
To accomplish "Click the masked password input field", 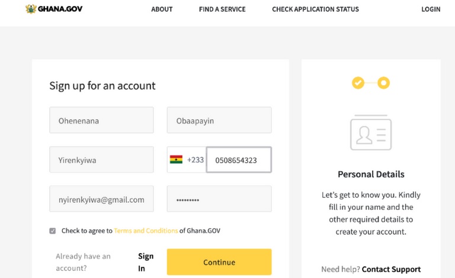I will tap(219, 199).
